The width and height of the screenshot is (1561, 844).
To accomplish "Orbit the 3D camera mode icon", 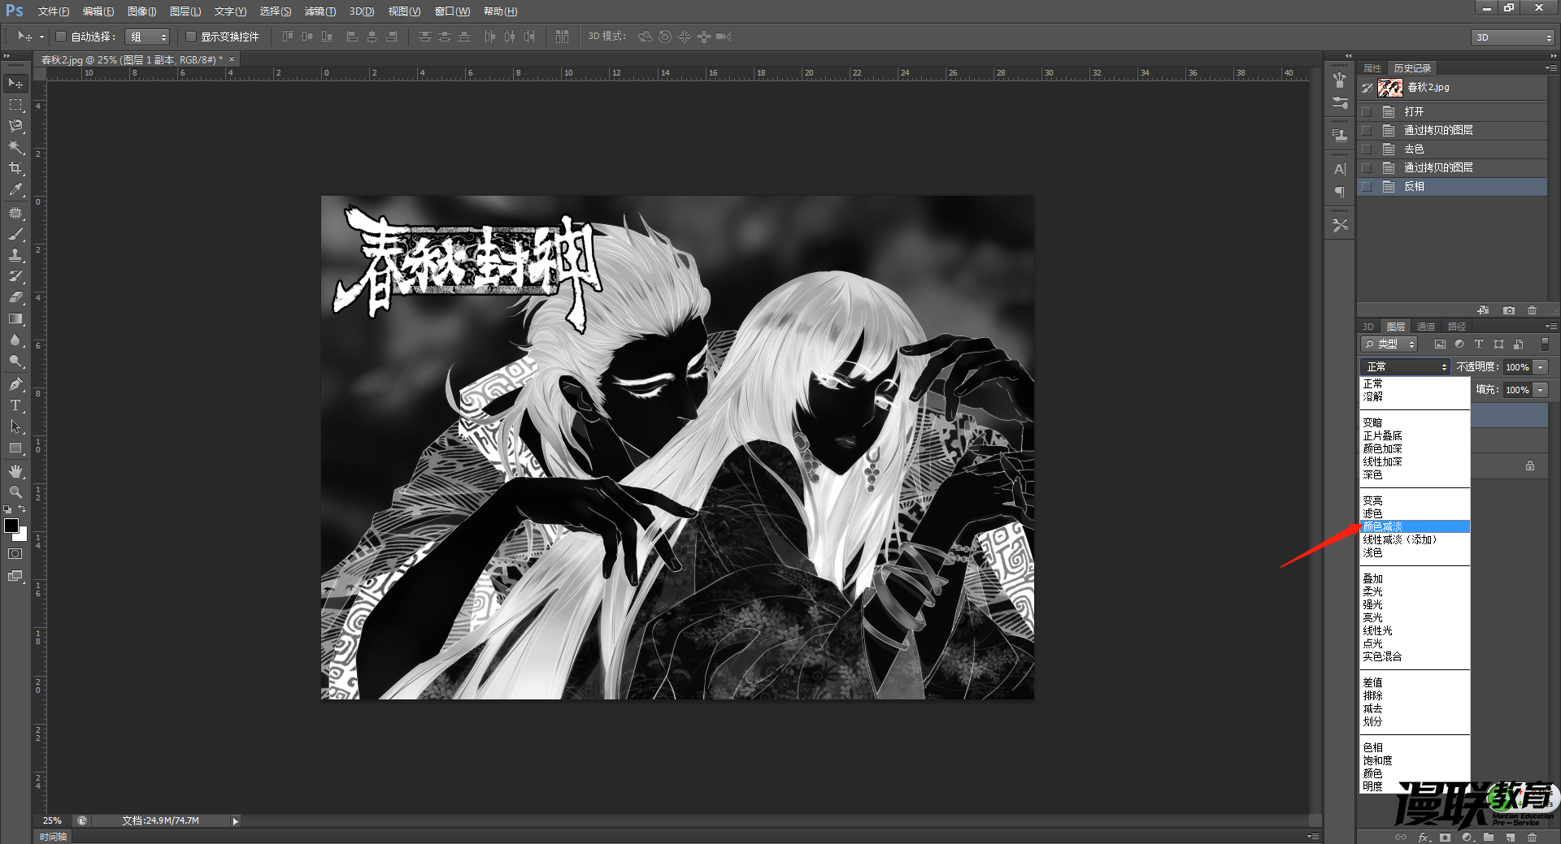I will tap(646, 37).
